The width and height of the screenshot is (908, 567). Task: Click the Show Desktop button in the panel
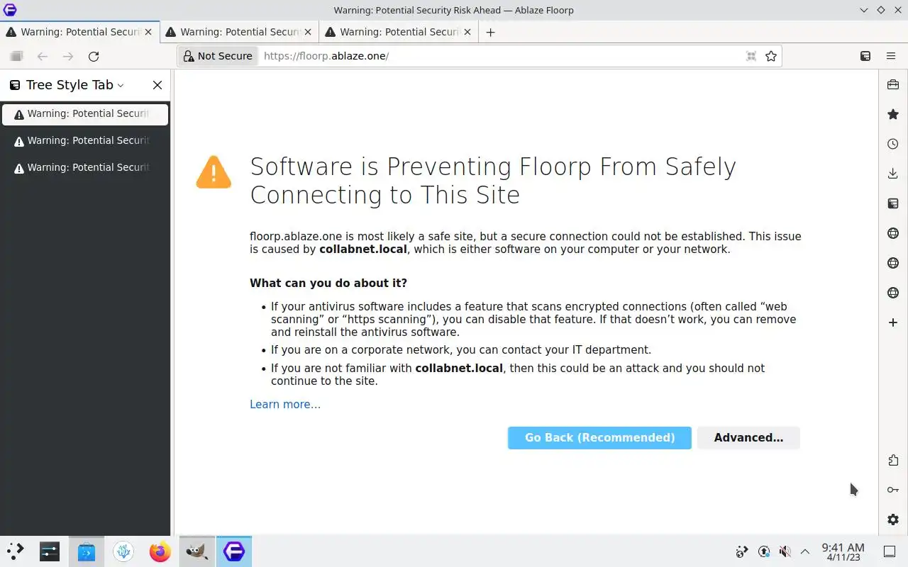tap(890, 551)
